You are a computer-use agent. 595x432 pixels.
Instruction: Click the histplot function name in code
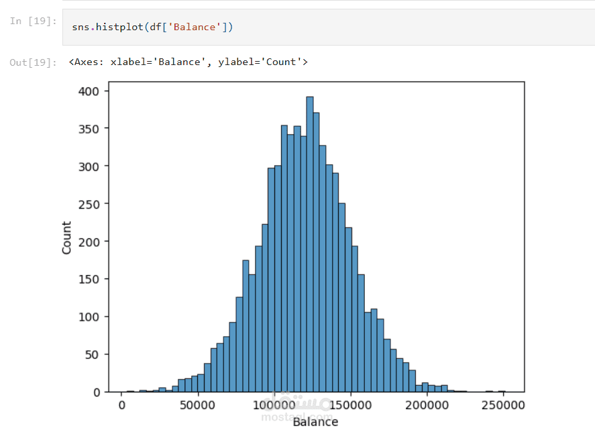[x=119, y=27]
